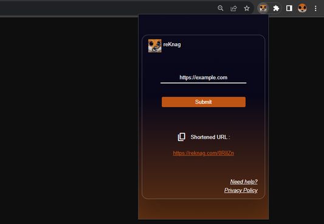324x224 pixels.
Task: Open the reknag.com shortened link
Action: point(203,153)
